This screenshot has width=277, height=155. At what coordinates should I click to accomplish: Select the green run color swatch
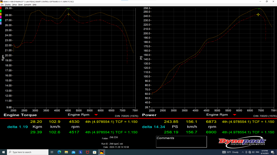tap(1, 11)
